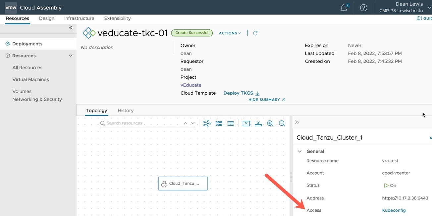Image resolution: width=432 pixels, height=216 pixels.
Task: Go to next search result arrow
Action: coord(192,123)
